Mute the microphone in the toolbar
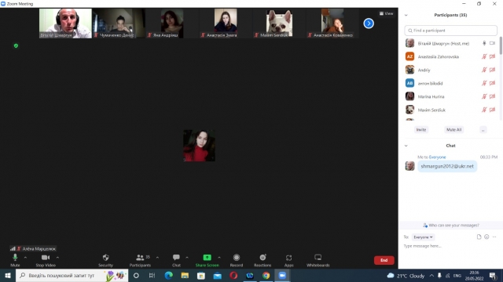This screenshot has height=282, width=503. click(15, 258)
